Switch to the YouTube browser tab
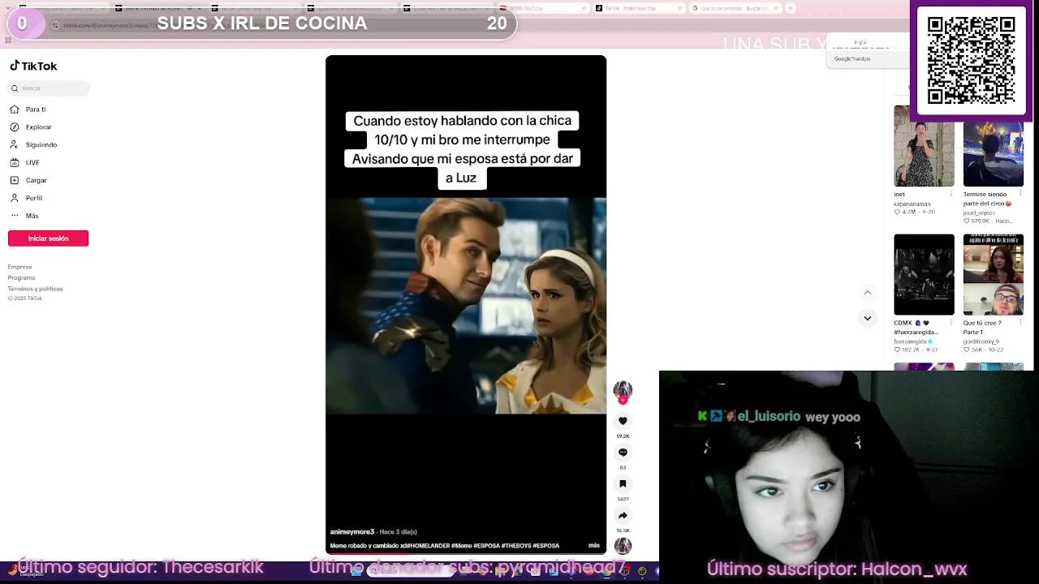 [x=543, y=8]
